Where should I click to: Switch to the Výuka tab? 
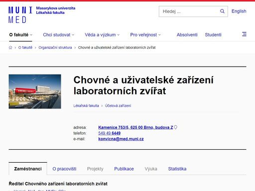151,169
